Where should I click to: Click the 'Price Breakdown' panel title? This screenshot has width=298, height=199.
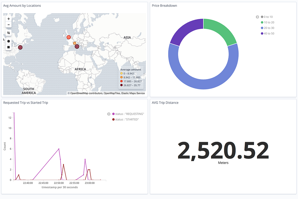[164, 6]
